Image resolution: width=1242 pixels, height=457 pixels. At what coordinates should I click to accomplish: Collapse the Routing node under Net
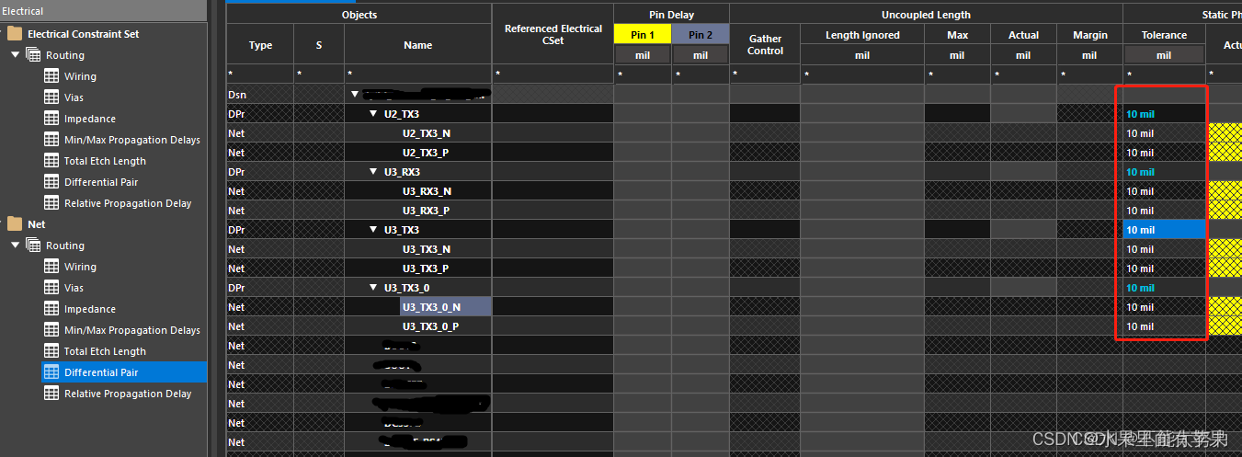(x=15, y=246)
